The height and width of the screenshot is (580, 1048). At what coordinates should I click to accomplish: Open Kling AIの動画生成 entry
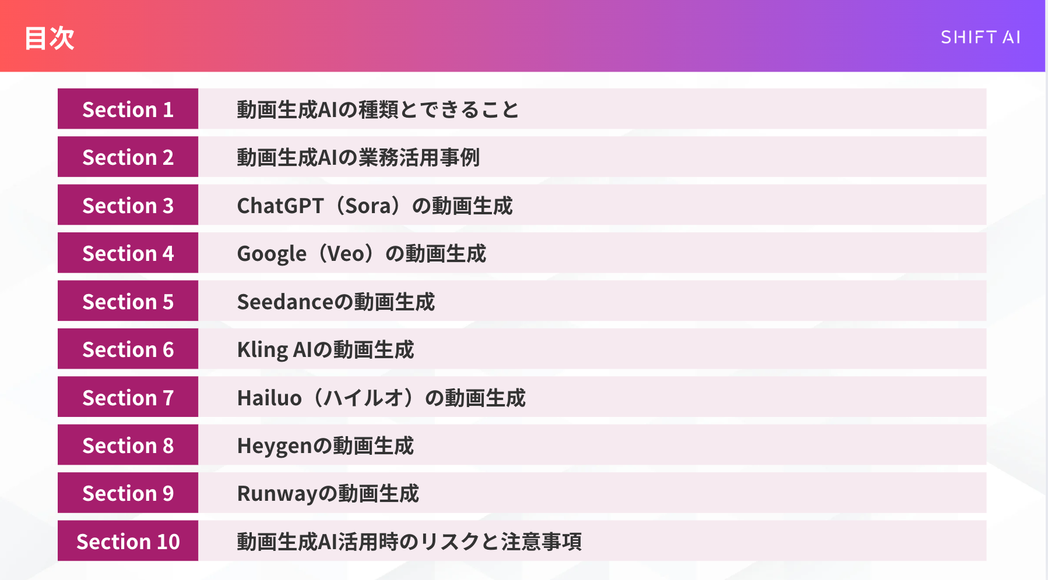click(325, 349)
